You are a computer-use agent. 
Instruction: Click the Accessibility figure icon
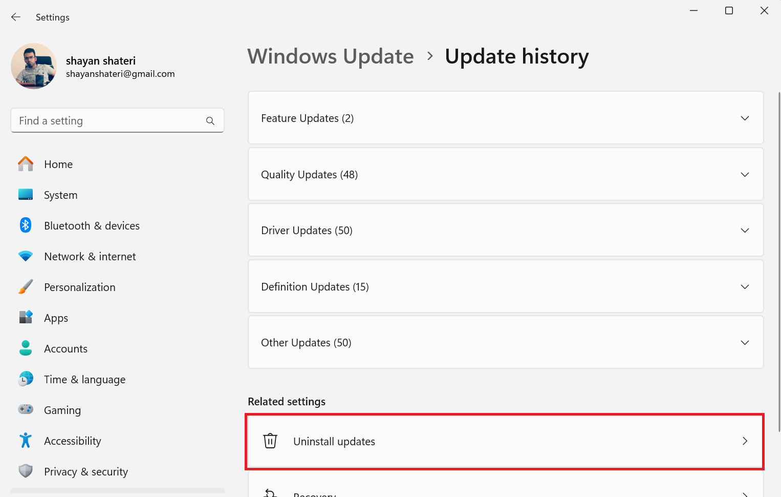26,440
